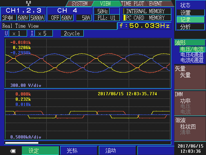Screen dimensions: 206x155
Task: Switch to the SYSTEM tab
Action: coord(79,4)
